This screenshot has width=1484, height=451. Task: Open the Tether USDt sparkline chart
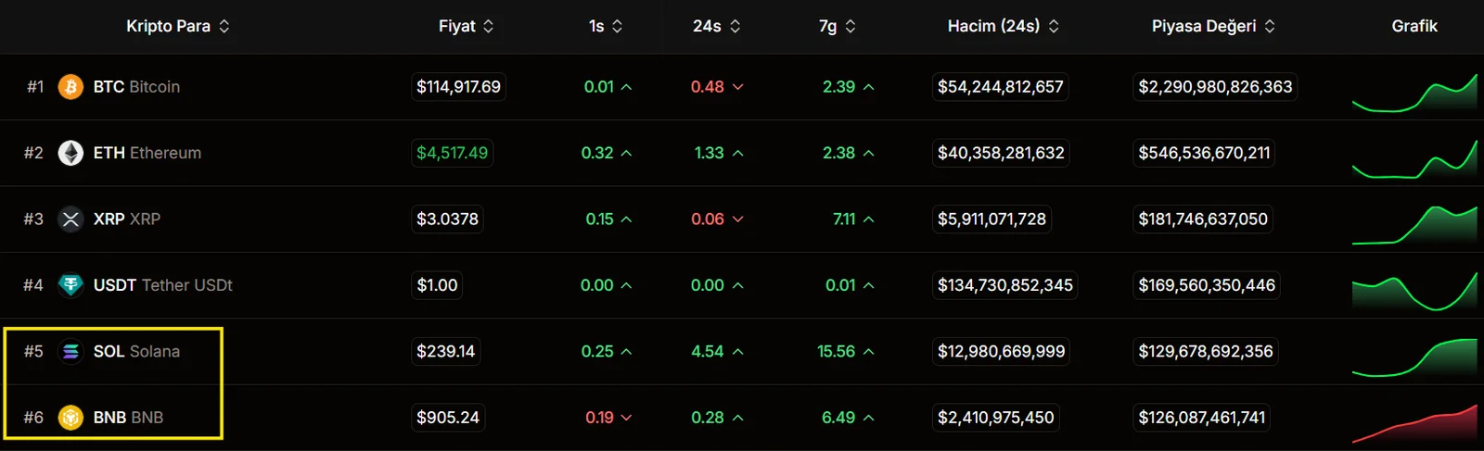tap(1414, 292)
